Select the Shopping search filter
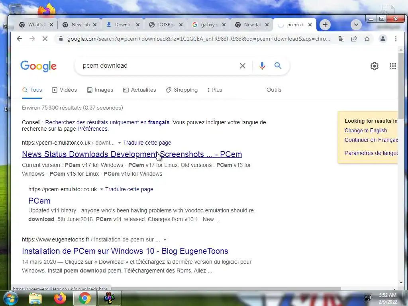This screenshot has height=306, width=408. pos(182,90)
